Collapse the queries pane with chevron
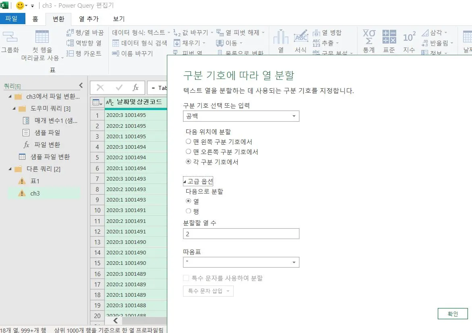472x333 pixels. pos(81,85)
